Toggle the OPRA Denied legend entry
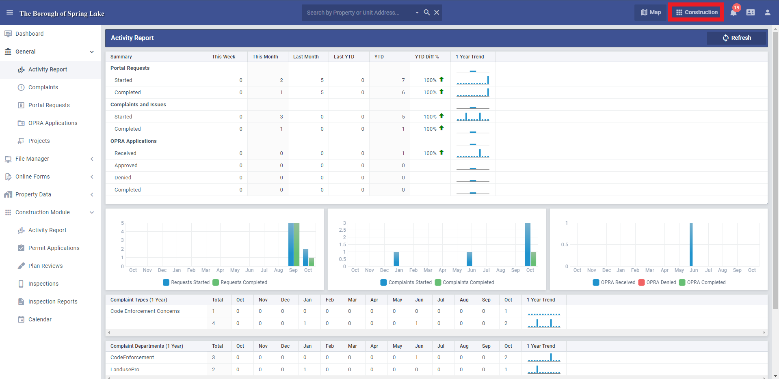Screen dimensions: 779x379 point(658,282)
